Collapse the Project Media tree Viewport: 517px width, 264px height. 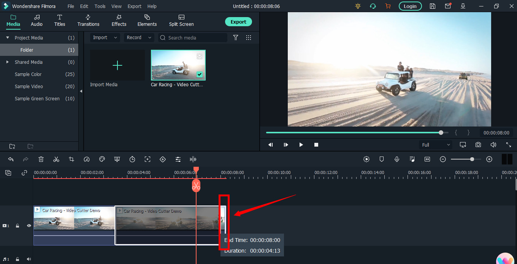pyautogui.click(x=8, y=38)
